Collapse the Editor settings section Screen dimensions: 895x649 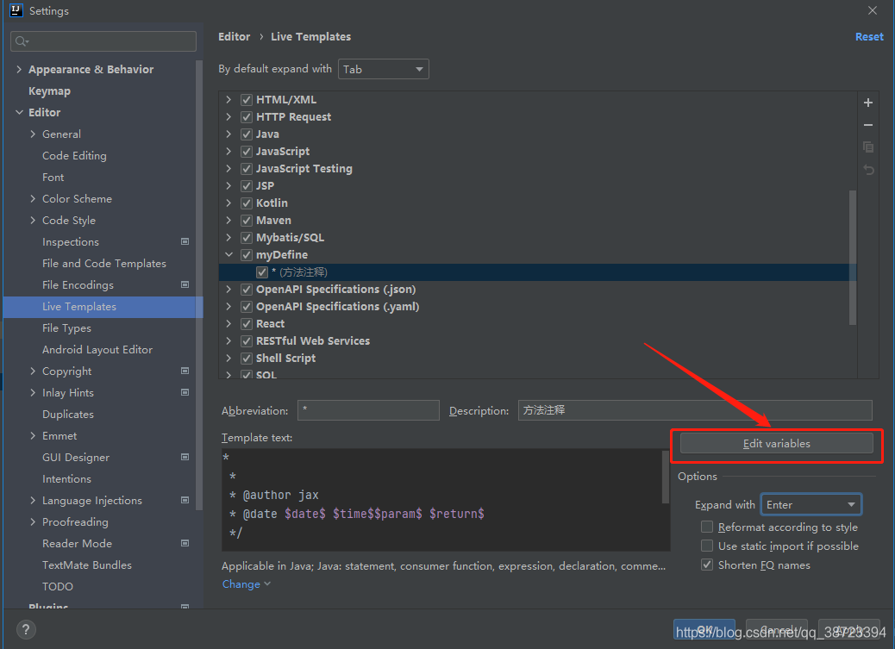tap(19, 112)
